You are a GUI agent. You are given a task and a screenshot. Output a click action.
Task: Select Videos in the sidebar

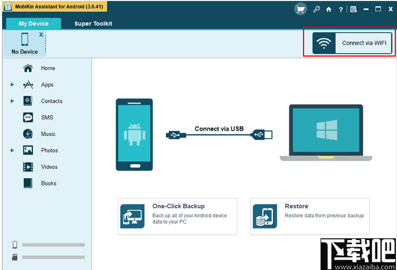(x=49, y=167)
